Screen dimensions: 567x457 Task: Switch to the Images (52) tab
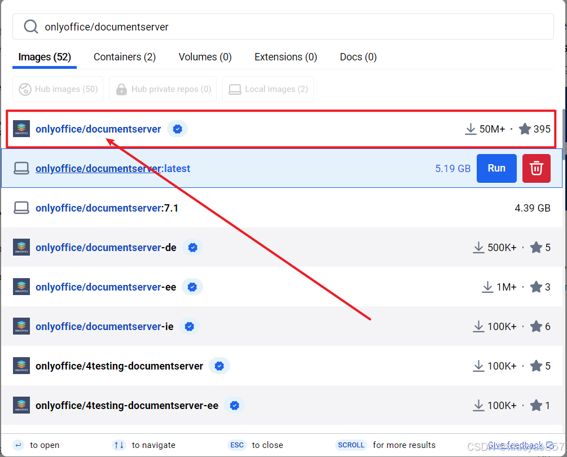click(45, 57)
